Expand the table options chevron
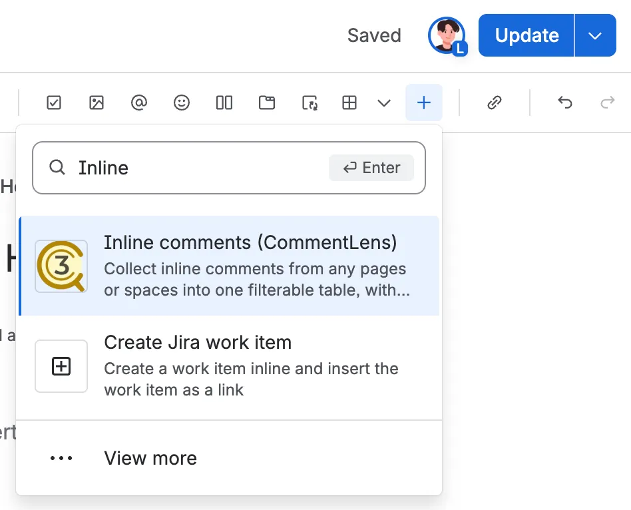Screen dimensions: 631x510 (384, 103)
